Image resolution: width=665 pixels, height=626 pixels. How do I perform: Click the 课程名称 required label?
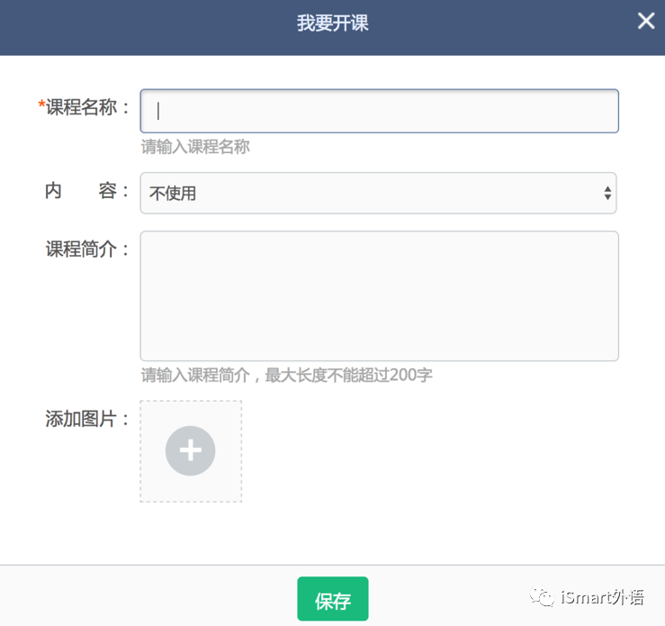coord(84,106)
